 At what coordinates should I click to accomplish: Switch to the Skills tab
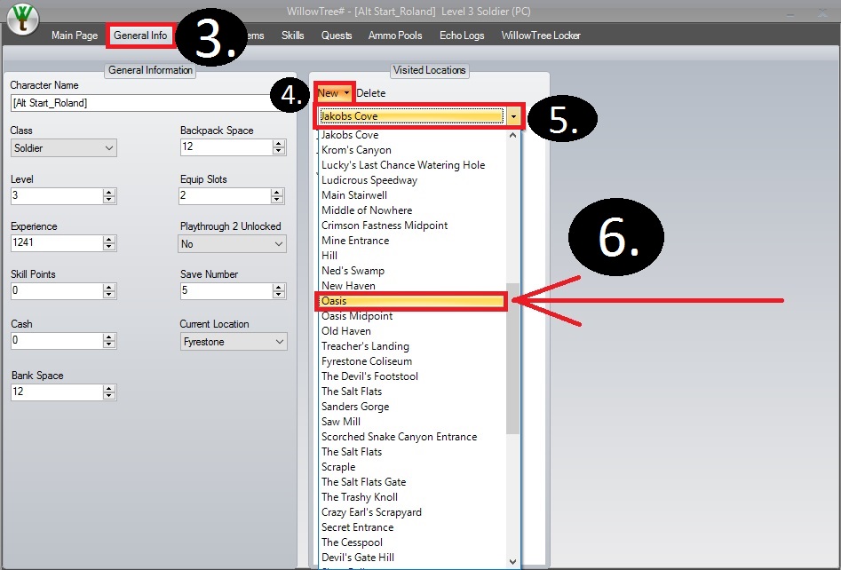coord(292,36)
